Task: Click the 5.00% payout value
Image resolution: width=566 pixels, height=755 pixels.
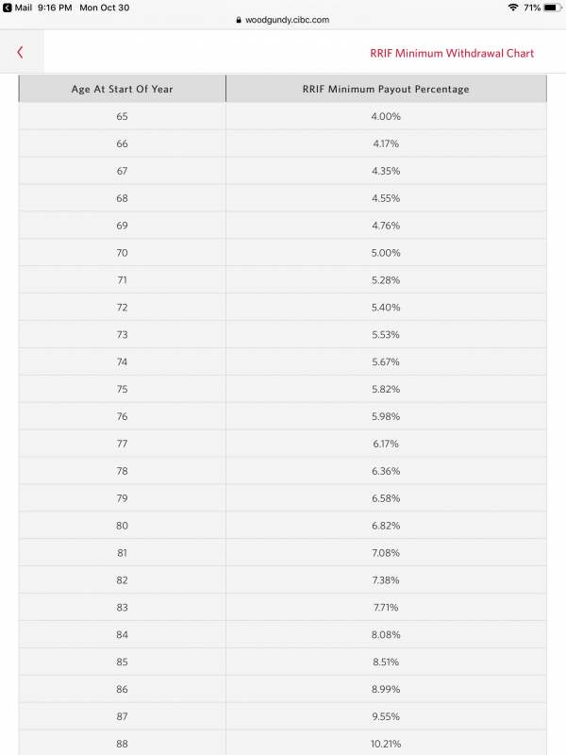Action: click(x=386, y=253)
